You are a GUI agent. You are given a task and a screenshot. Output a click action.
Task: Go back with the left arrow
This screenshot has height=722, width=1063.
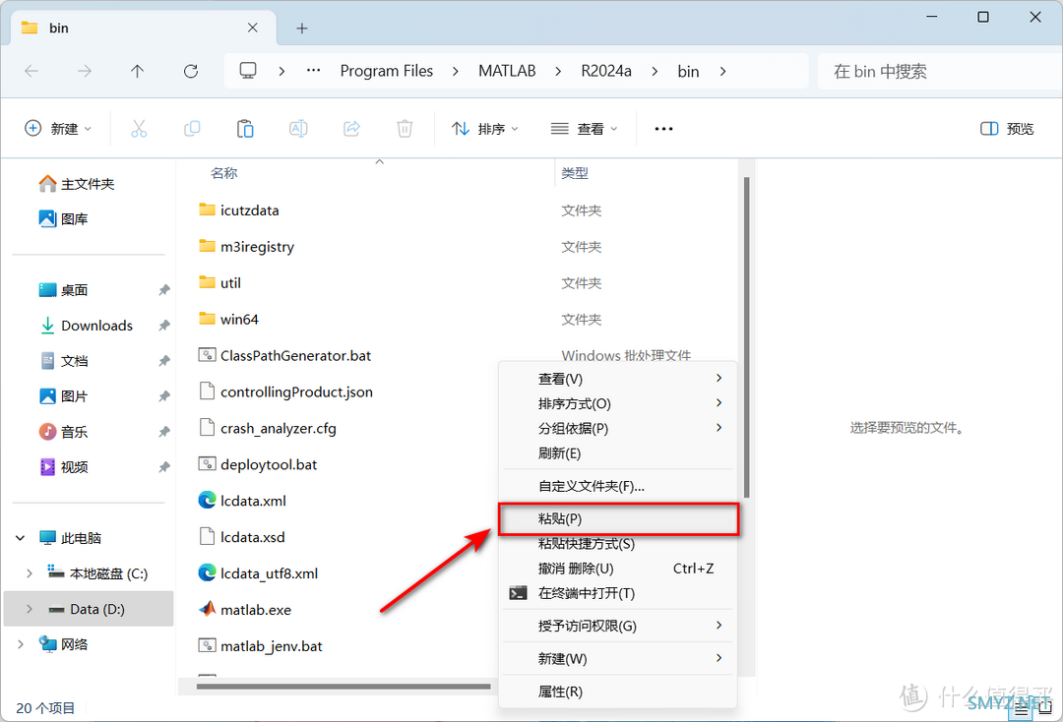(x=31, y=71)
